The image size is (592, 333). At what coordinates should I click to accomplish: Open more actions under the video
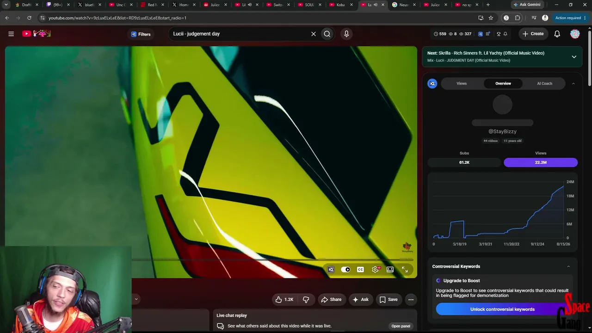coord(411,300)
